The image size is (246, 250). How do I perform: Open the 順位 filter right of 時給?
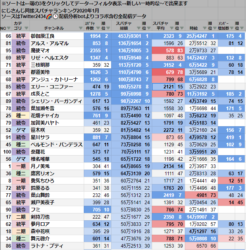tap(215, 28)
